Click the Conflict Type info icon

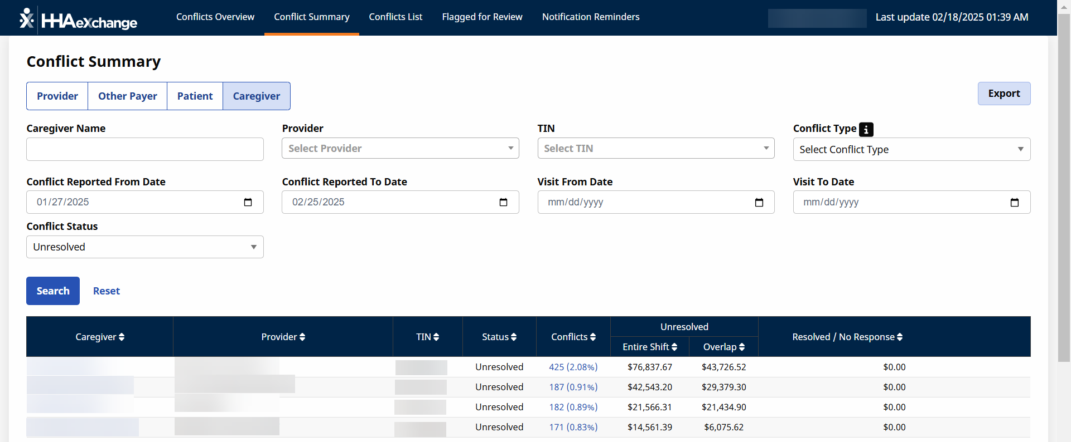click(866, 130)
